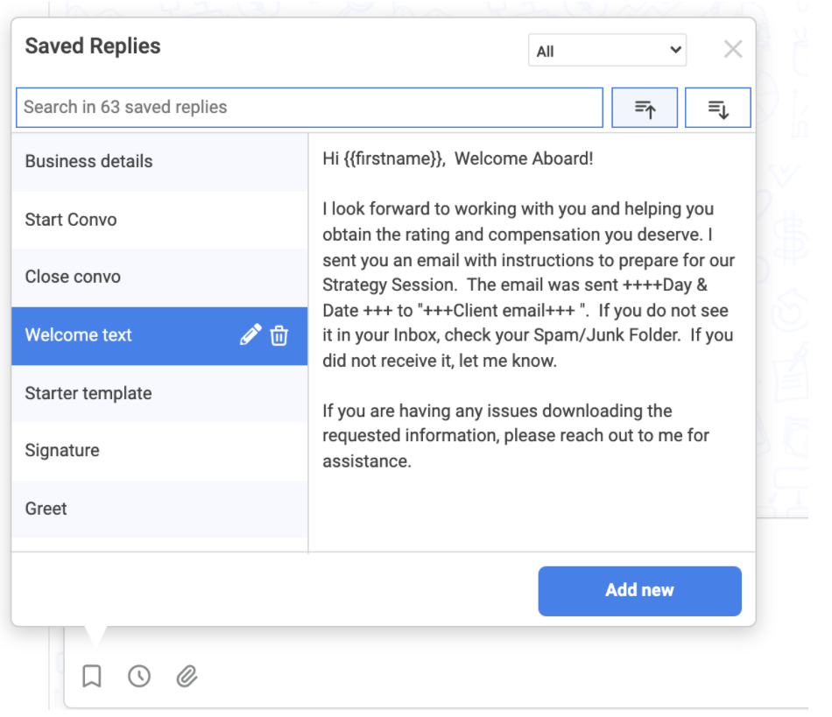This screenshot has width=832, height=717.
Task: Click the Add new button
Action: coord(639,591)
